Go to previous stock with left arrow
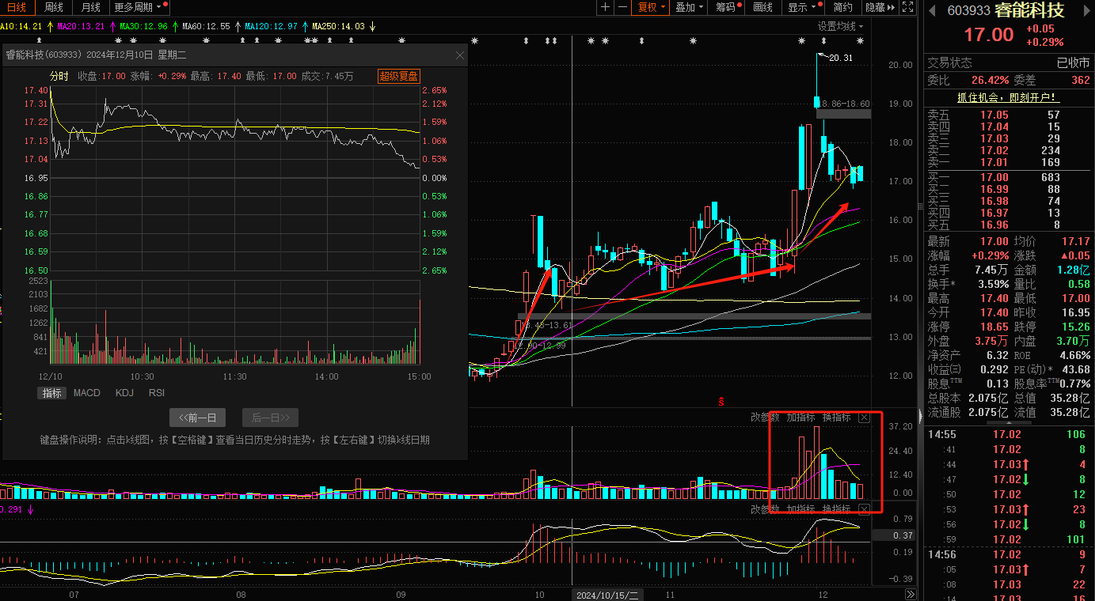 coord(933,10)
